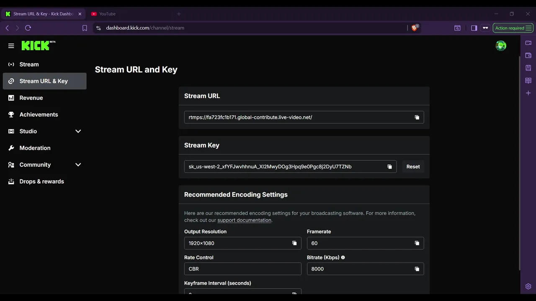The height and width of the screenshot is (301, 536).
Task: Open the support documentation link
Action: click(x=244, y=220)
